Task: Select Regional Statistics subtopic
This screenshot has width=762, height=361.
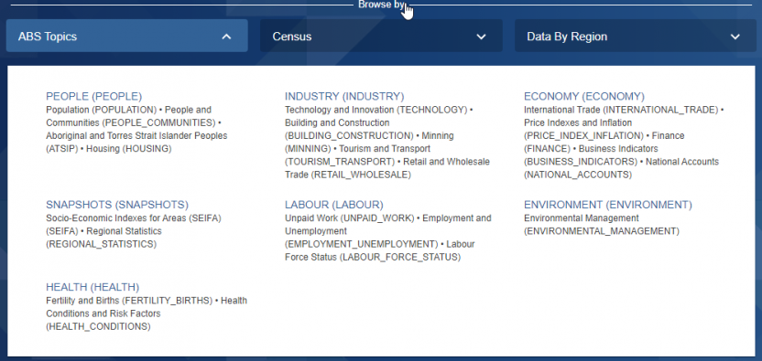Action: [103, 238]
